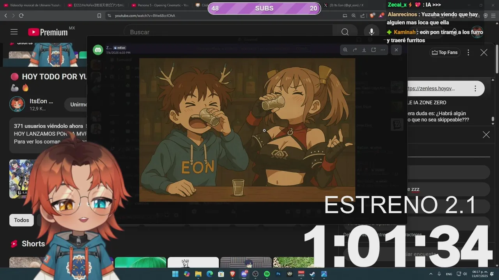Open the YouTube hamburger guide menu
This screenshot has width=499, height=280.
(14, 32)
